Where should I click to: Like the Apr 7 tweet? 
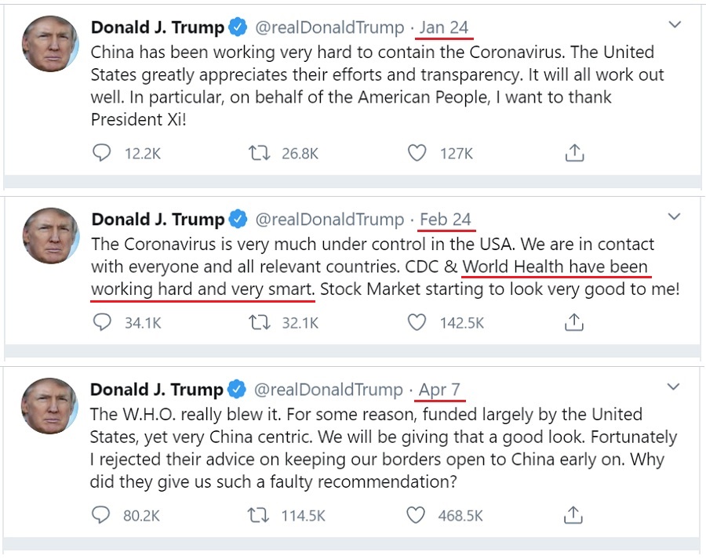tap(417, 515)
